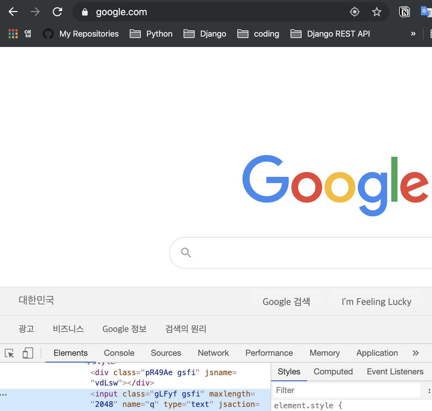This screenshot has height=411, width=432.
Task: Select the Elements DevTools tab
Action: pos(71,353)
